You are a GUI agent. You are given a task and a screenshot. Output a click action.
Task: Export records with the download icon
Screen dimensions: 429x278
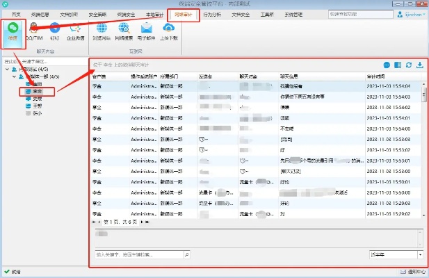(x=420, y=65)
